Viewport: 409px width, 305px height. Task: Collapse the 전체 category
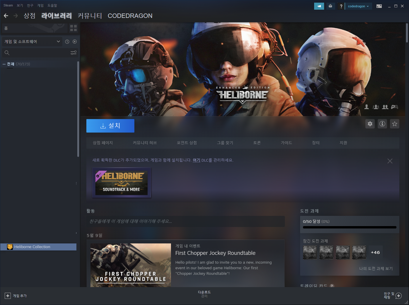click(4, 64)
